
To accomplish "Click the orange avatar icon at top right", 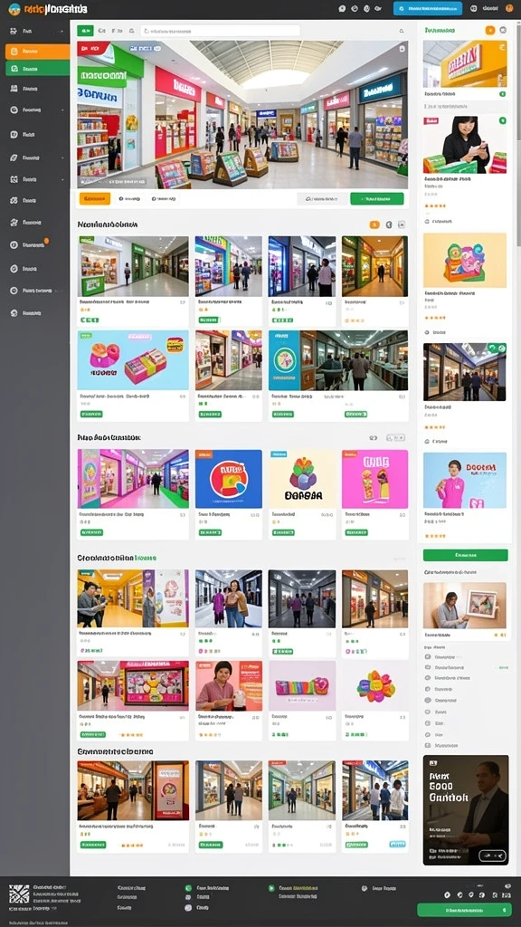I will coord(509,8).
